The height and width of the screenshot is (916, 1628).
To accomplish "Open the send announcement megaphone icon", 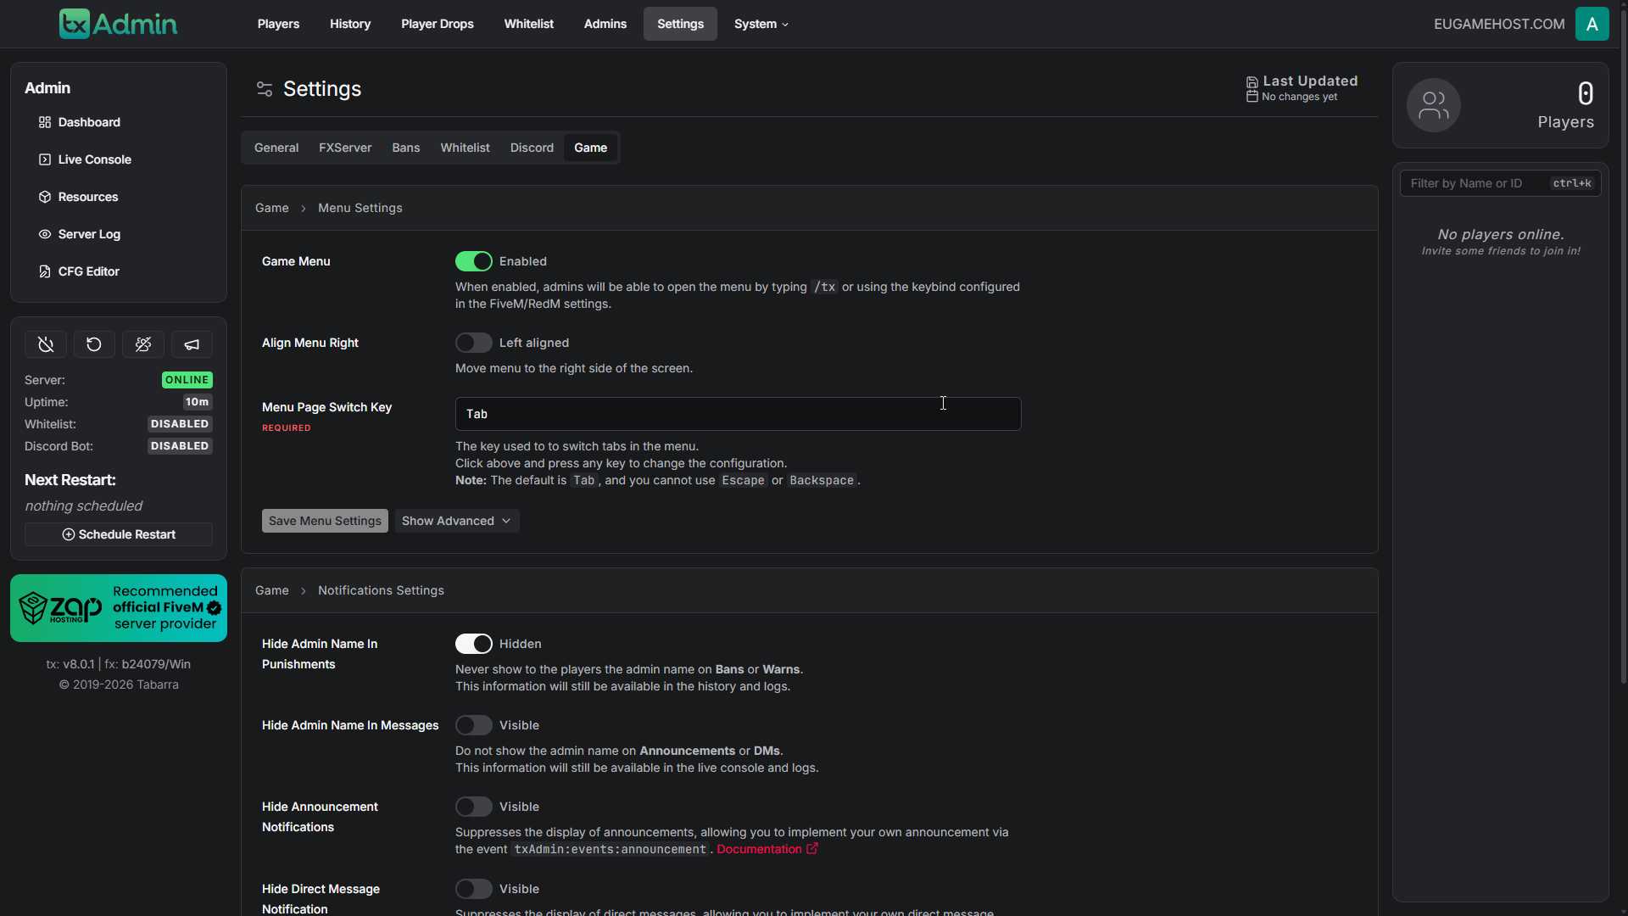I will pos(191,344).
